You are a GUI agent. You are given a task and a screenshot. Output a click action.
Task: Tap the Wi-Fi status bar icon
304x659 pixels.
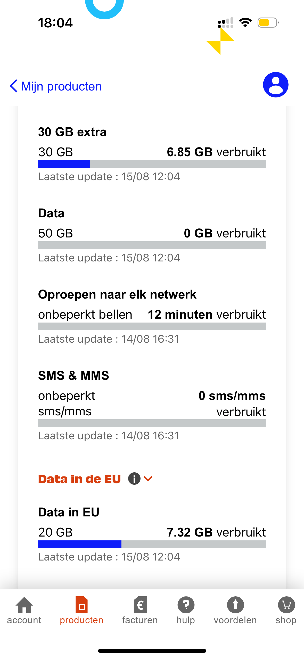pos(245,23)
